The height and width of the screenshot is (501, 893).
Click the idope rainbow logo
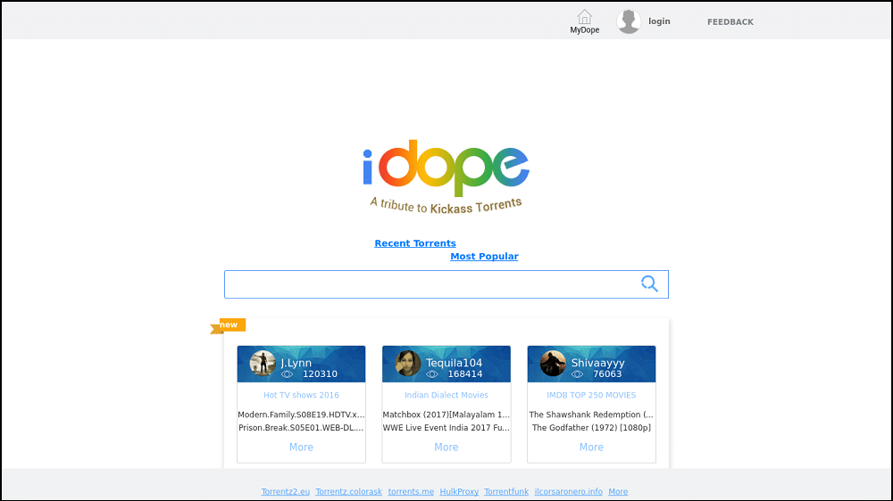(x=446, y=167)
